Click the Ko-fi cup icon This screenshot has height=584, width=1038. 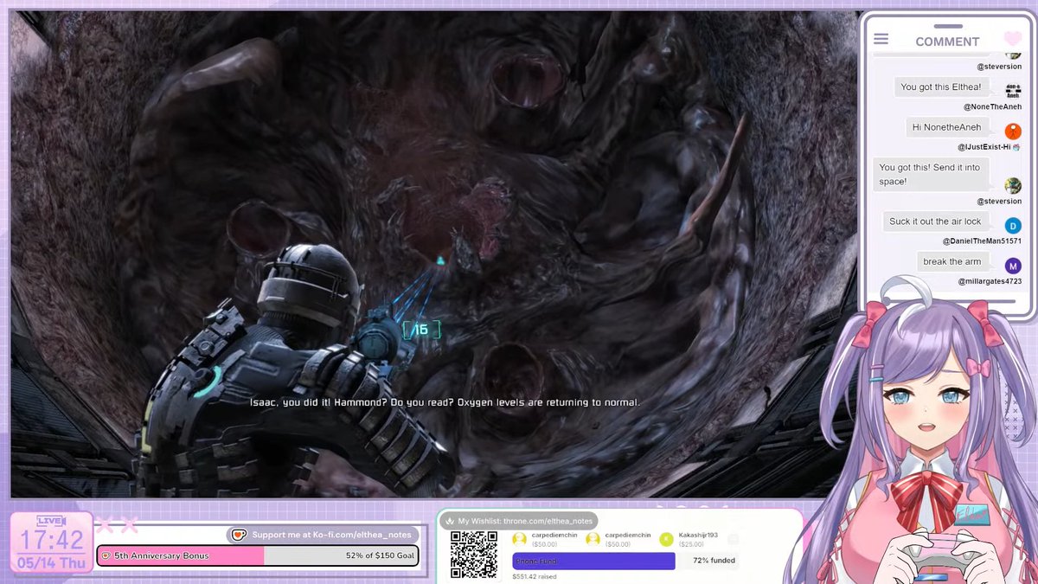click(239, 535)
